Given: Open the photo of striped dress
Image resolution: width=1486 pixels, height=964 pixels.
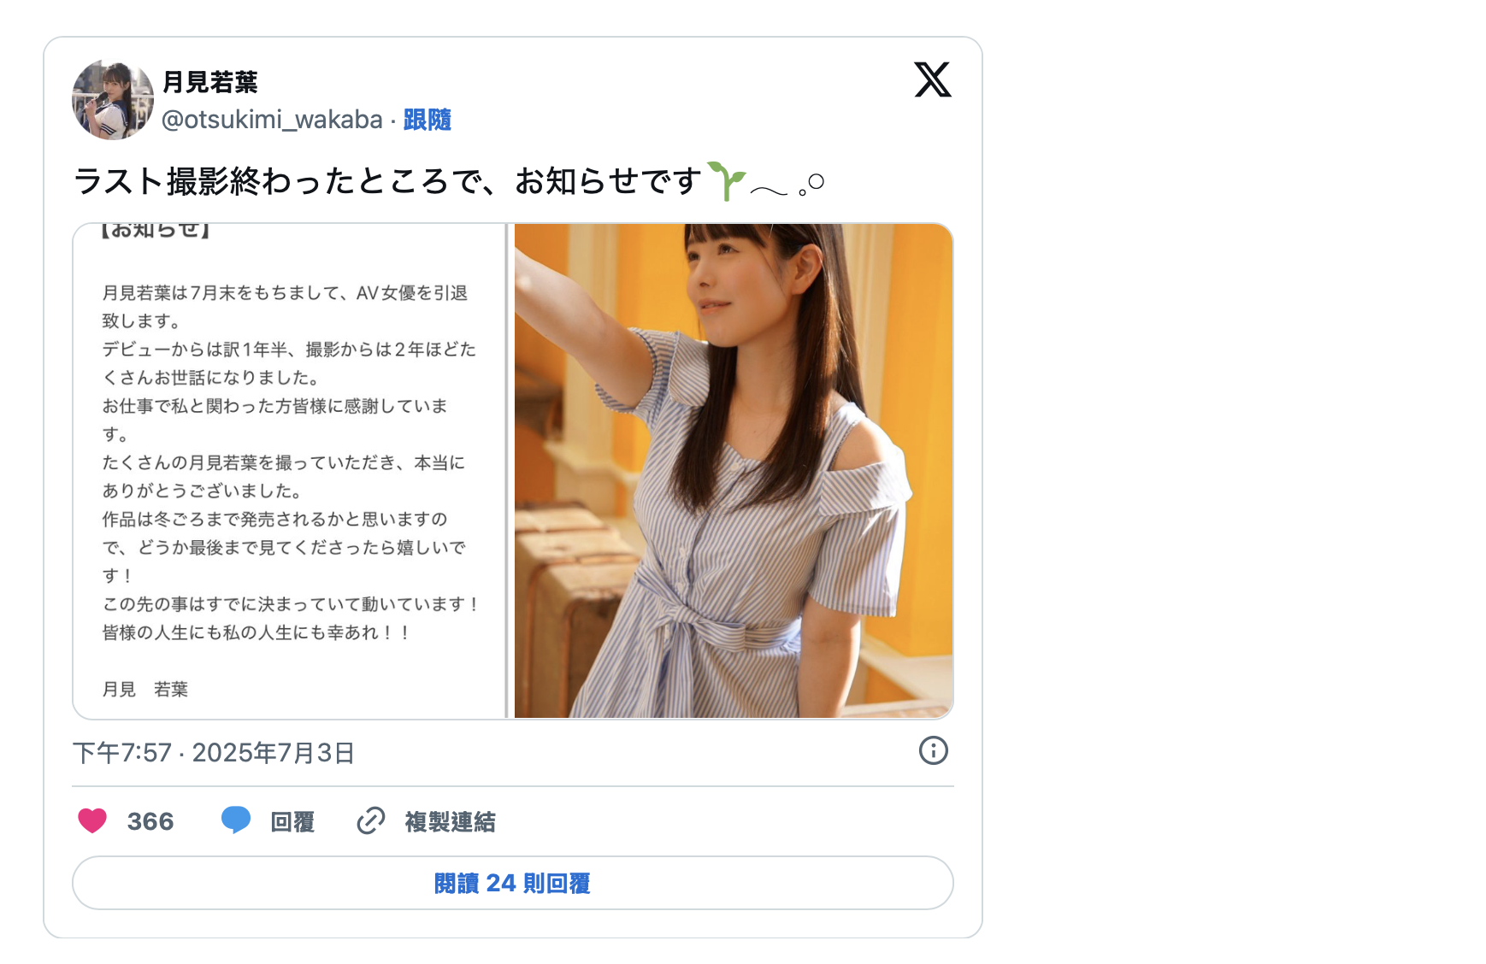Looking at the screenshot, I should click(x=734, y=471).
